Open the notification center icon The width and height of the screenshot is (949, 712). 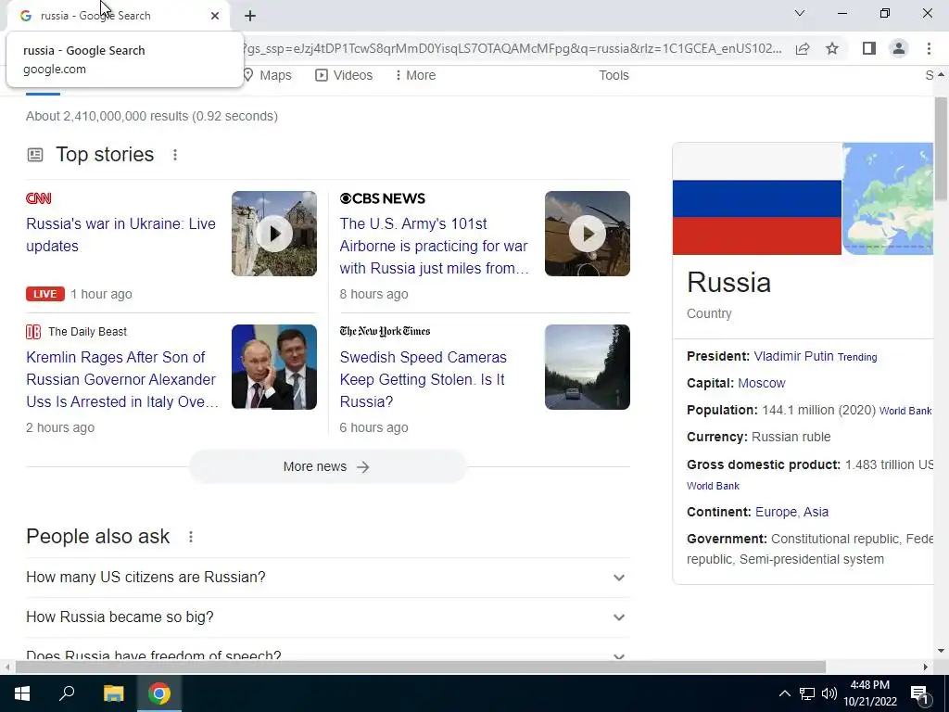coord(919,694)
